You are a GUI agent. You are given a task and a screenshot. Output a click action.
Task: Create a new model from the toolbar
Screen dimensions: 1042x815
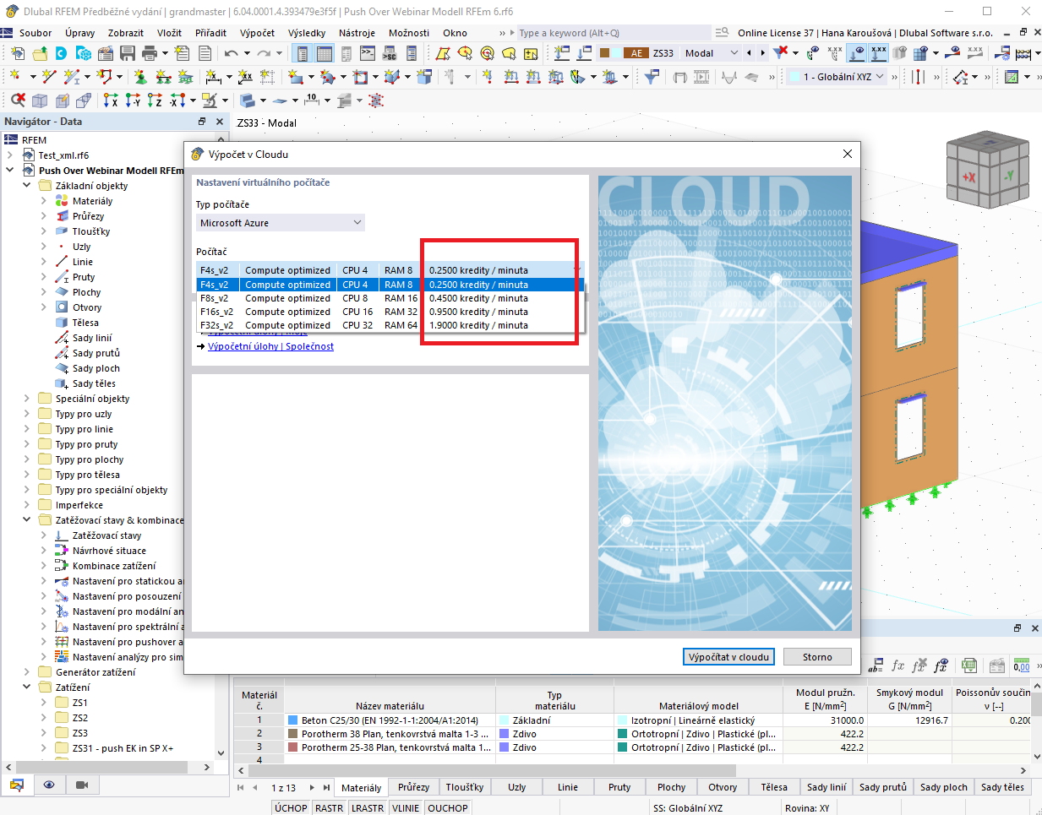18,53
